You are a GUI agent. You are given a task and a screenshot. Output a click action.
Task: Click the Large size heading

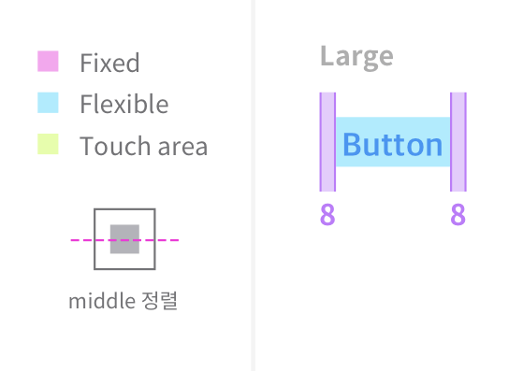[x=356, y=57]
